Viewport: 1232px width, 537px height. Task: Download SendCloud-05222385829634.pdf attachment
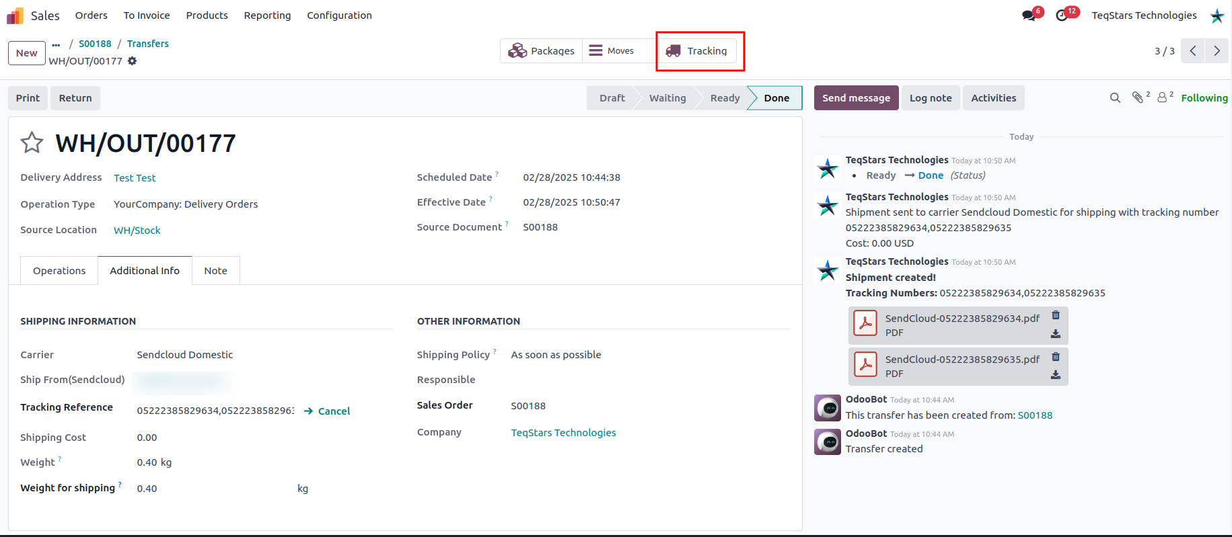(1056, 334)
